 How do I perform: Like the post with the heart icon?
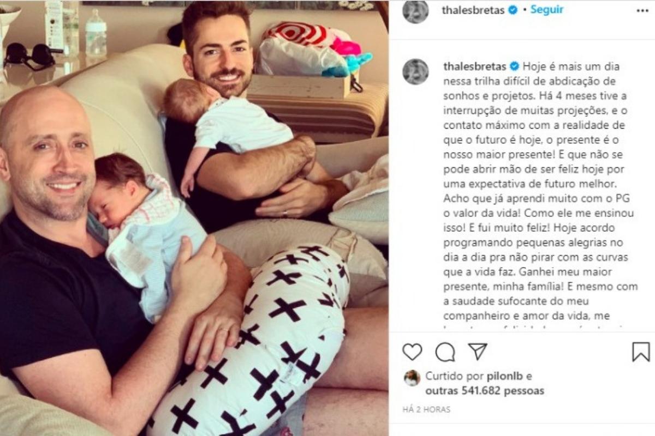tap(412, 352)
